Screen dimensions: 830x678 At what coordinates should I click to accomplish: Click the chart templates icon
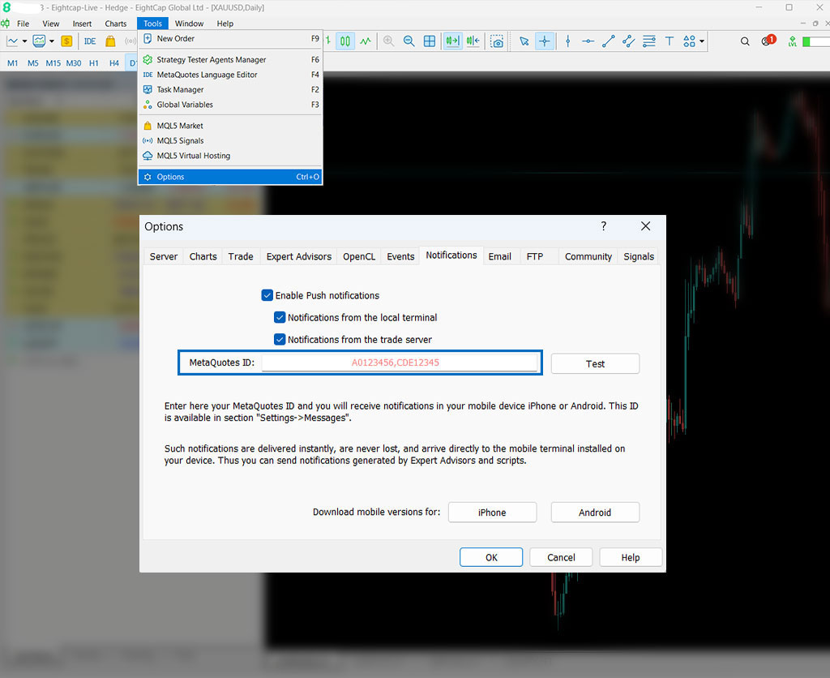(x=39, y=41)
